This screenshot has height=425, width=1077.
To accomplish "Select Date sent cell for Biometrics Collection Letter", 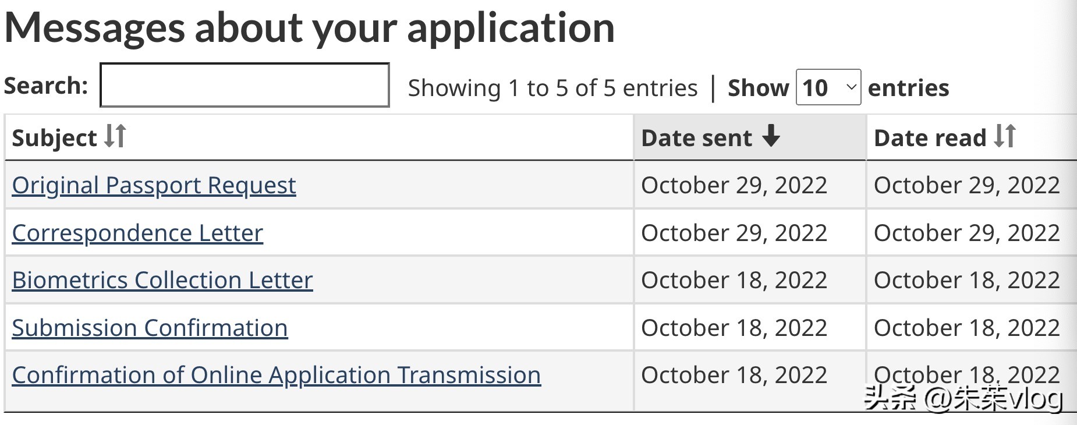I will [x=734, y=280].
